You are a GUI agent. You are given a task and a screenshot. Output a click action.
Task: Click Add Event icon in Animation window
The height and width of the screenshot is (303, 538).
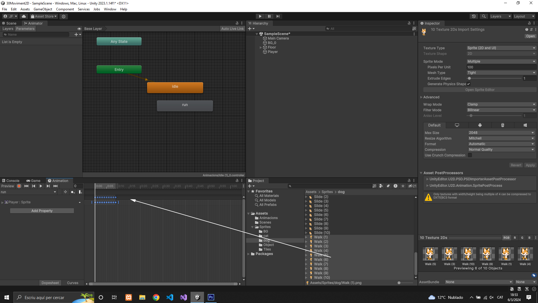pyautogui.click(x=80, y=192)
